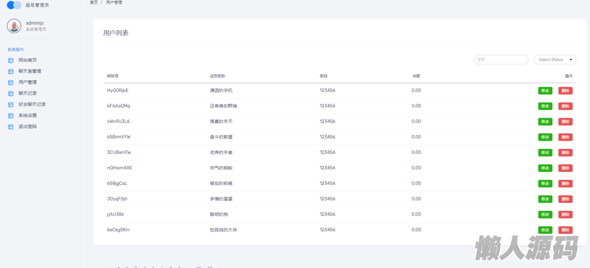Image resolution: width=590 pixels, height=268 pixels.
Task: Click the icon beside 好友聊天记录
Action: 10,104
